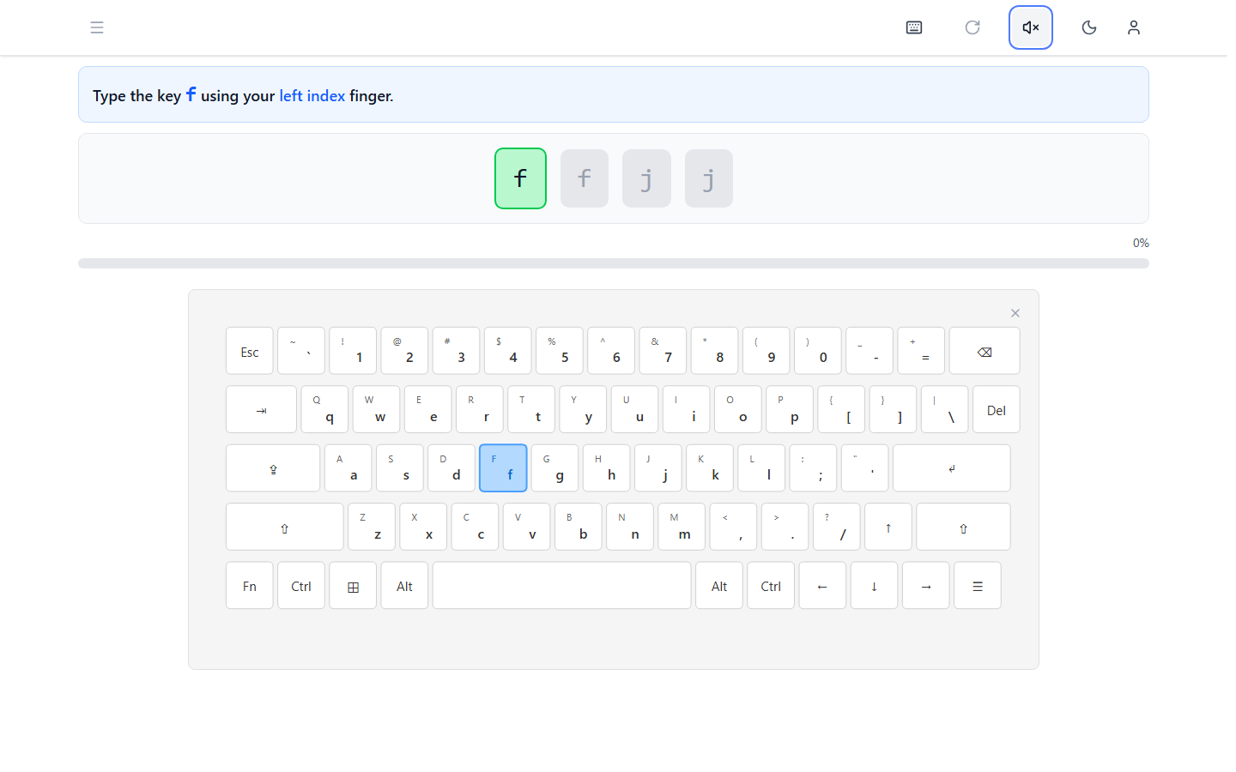Click the Windows logo key

pyautogui.click(x=353, y=586)
